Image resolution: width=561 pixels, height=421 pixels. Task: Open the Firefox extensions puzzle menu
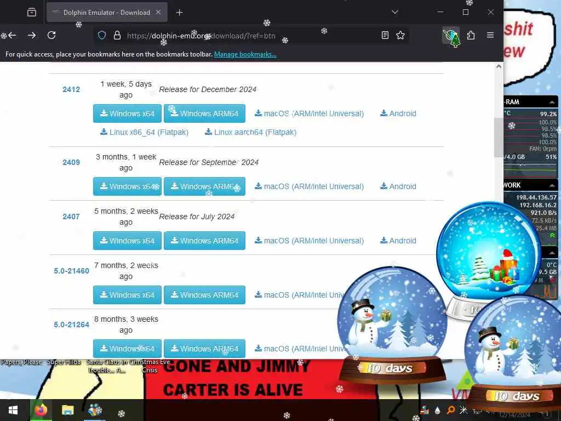(x=471, y=35)
